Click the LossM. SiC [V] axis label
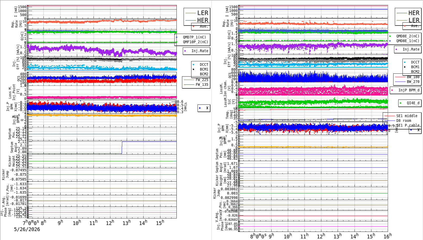Image resolution: width=423 pixels, height=240 pixels. click(x=229, y=102)
